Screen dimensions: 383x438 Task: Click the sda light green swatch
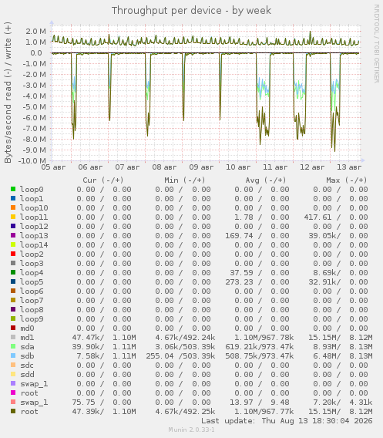(13, 346)
